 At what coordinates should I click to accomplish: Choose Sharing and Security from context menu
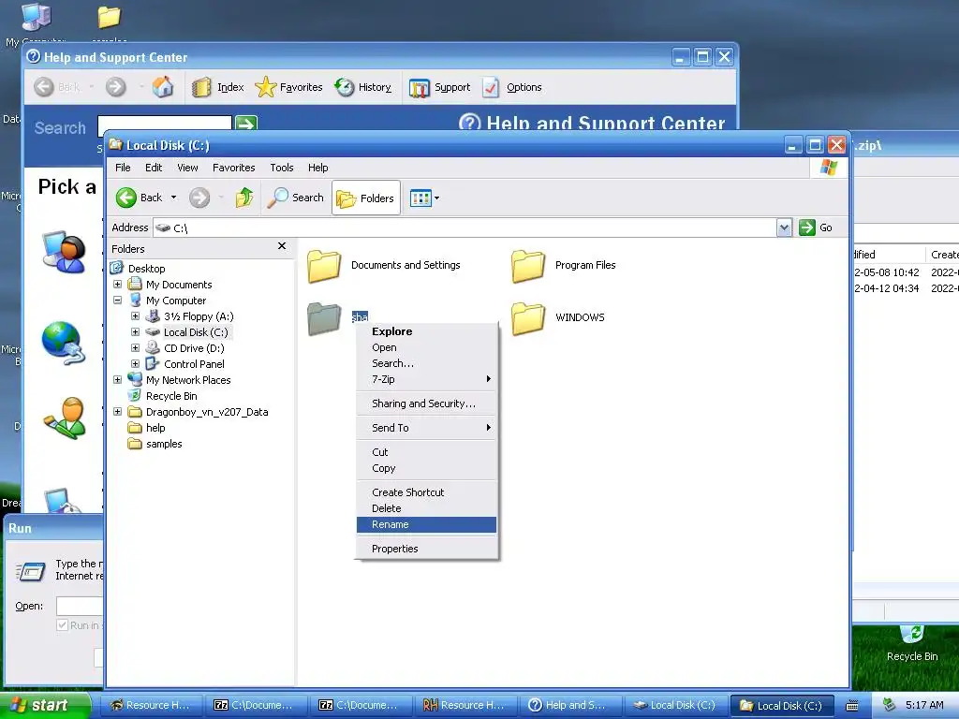pos(426,404)
